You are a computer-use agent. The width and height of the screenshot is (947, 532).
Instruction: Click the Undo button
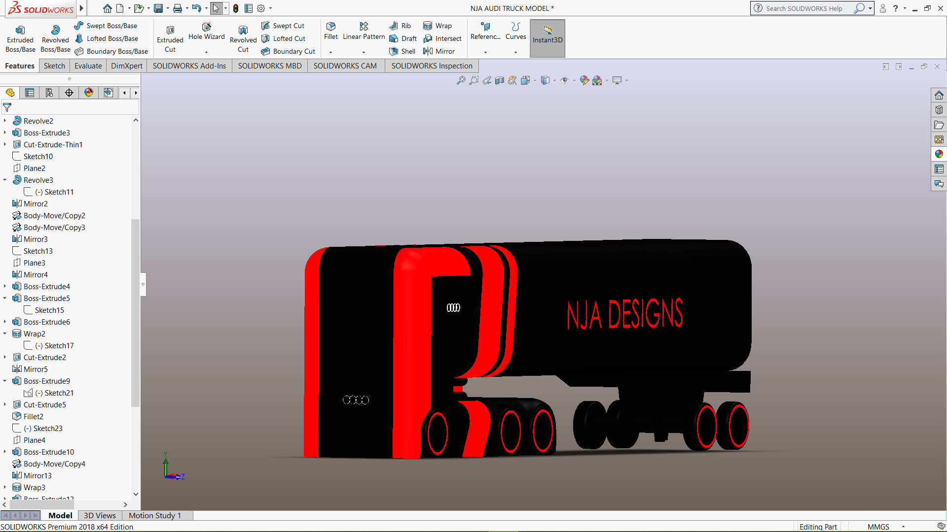(197, 8)
